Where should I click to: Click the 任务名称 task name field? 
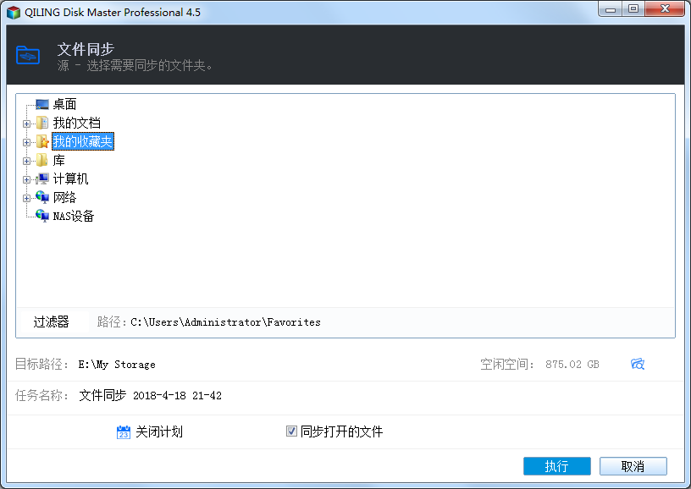150,395
